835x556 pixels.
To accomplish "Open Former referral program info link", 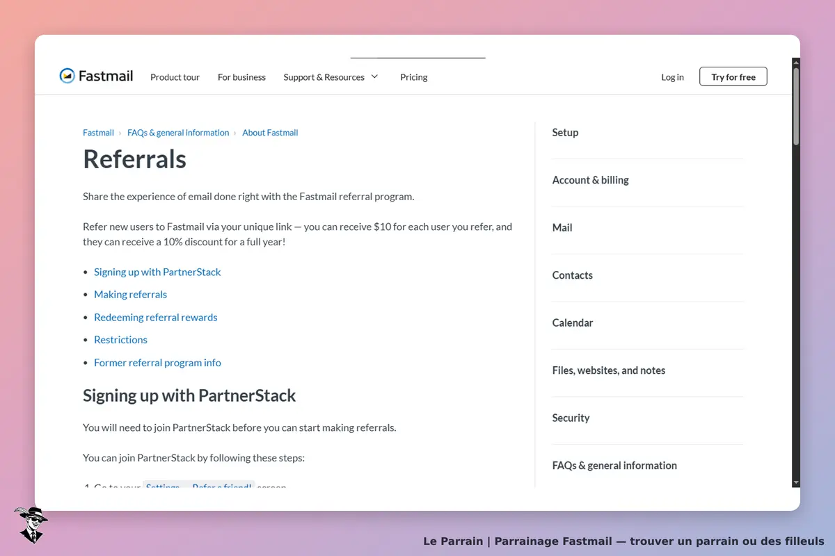I will coord(157,362).
